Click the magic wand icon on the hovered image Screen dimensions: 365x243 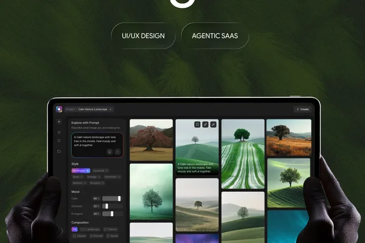click(x=214, y=125)
